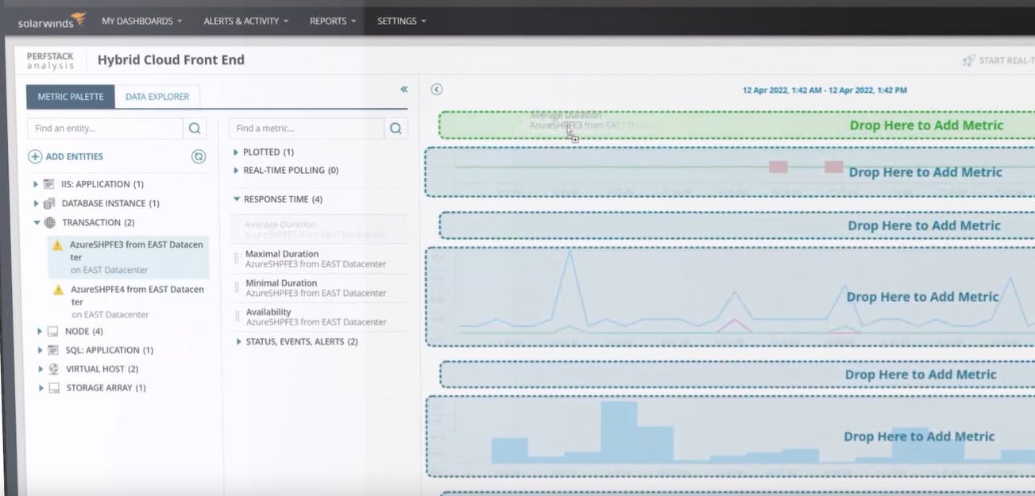Collapse the Transaction group

pyautogui.click(x=36, y=223)
